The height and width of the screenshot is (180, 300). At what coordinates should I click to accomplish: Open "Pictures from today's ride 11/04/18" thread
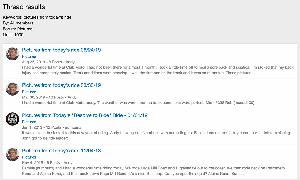point(61,151)
